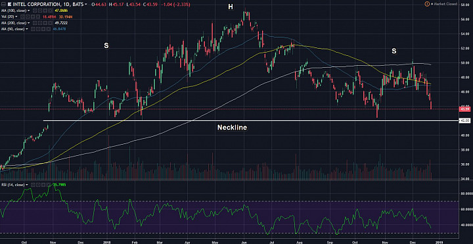473x244 pixels.
Task: Hide the RSI (14, close) indicator
Action: 33,185
